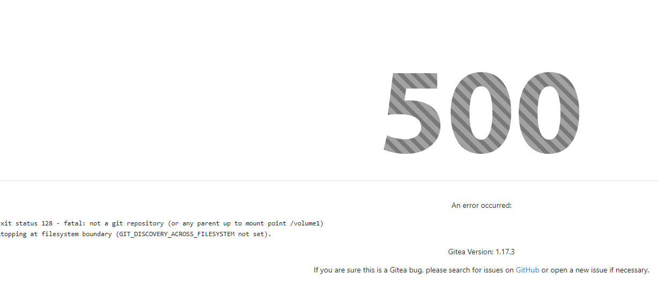
Task: Click the striped digit 5 in 500
Action: (x=413, y=113)
